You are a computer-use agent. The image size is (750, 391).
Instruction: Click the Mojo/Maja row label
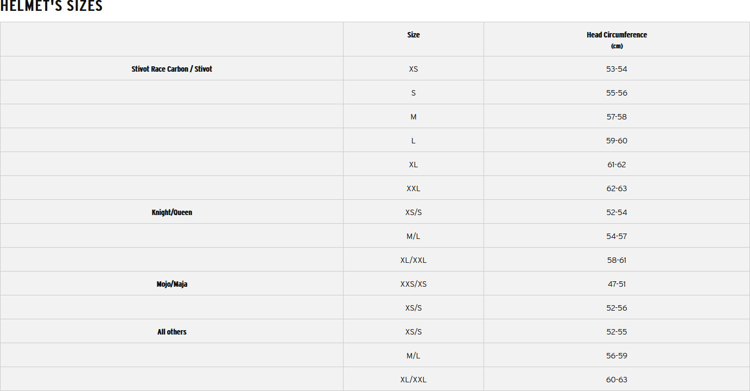(x=171, y=284)
